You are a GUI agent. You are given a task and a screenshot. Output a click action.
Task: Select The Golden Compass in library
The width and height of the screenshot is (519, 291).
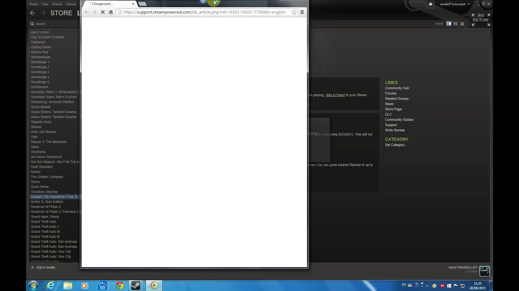click(x=47, y=177)
